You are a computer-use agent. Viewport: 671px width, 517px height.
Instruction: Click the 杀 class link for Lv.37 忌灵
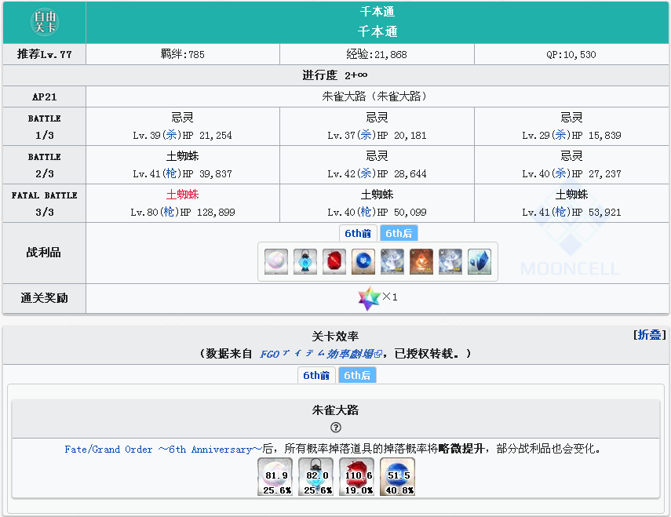366,135
